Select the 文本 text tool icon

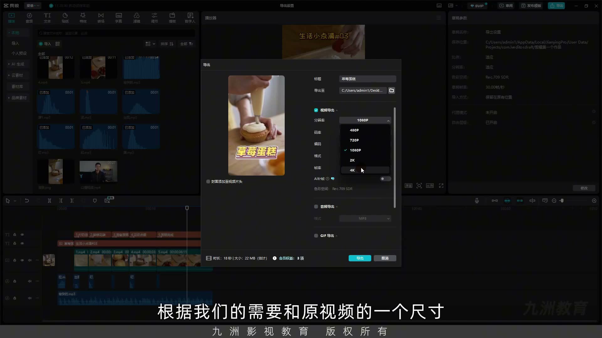point(47,18)
